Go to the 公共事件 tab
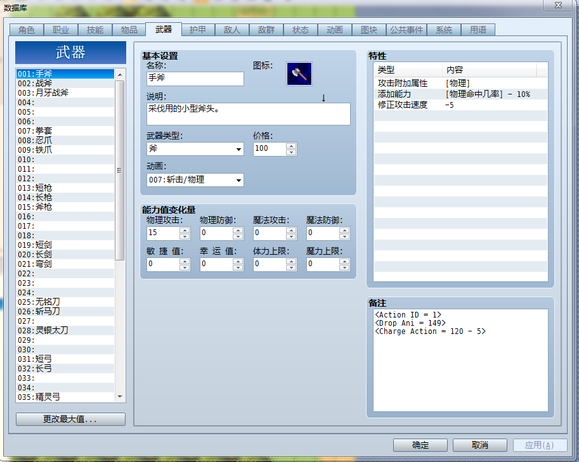 (407, 30)
